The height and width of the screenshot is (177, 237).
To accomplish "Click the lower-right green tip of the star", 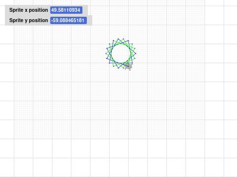I will pyautogui.click(x=135, y=59).
